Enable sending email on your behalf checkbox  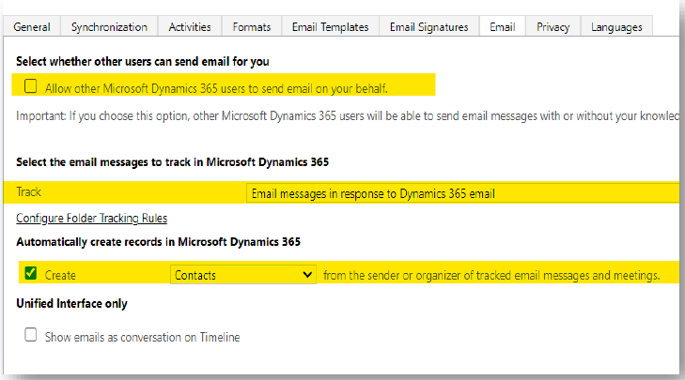[x=31, y=86]
